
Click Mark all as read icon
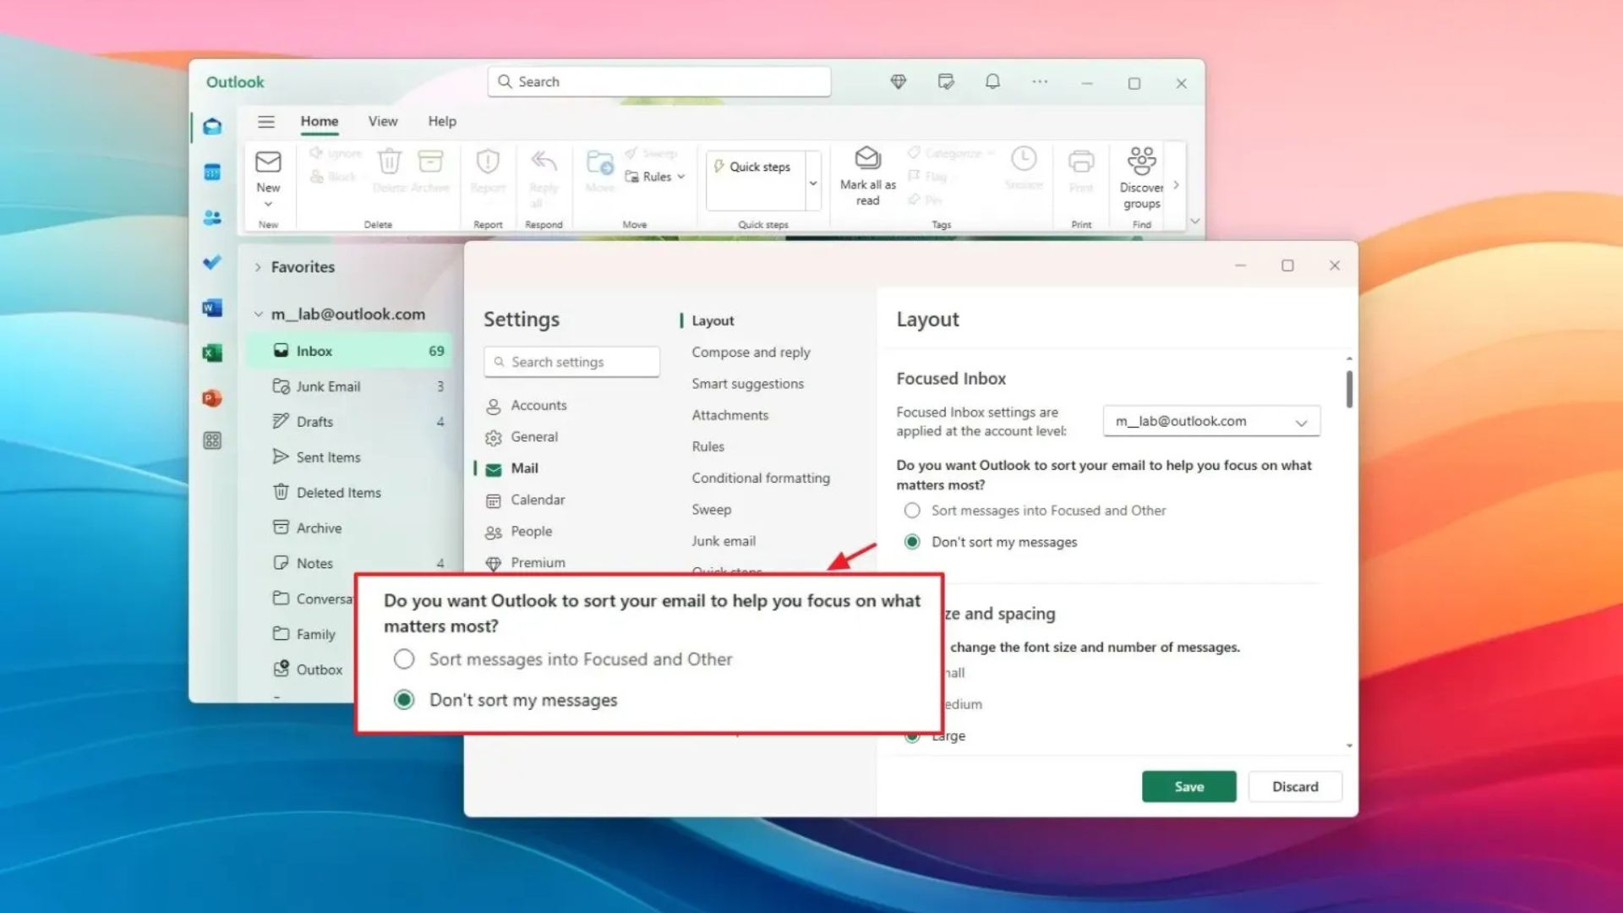[x=867, y=159]
